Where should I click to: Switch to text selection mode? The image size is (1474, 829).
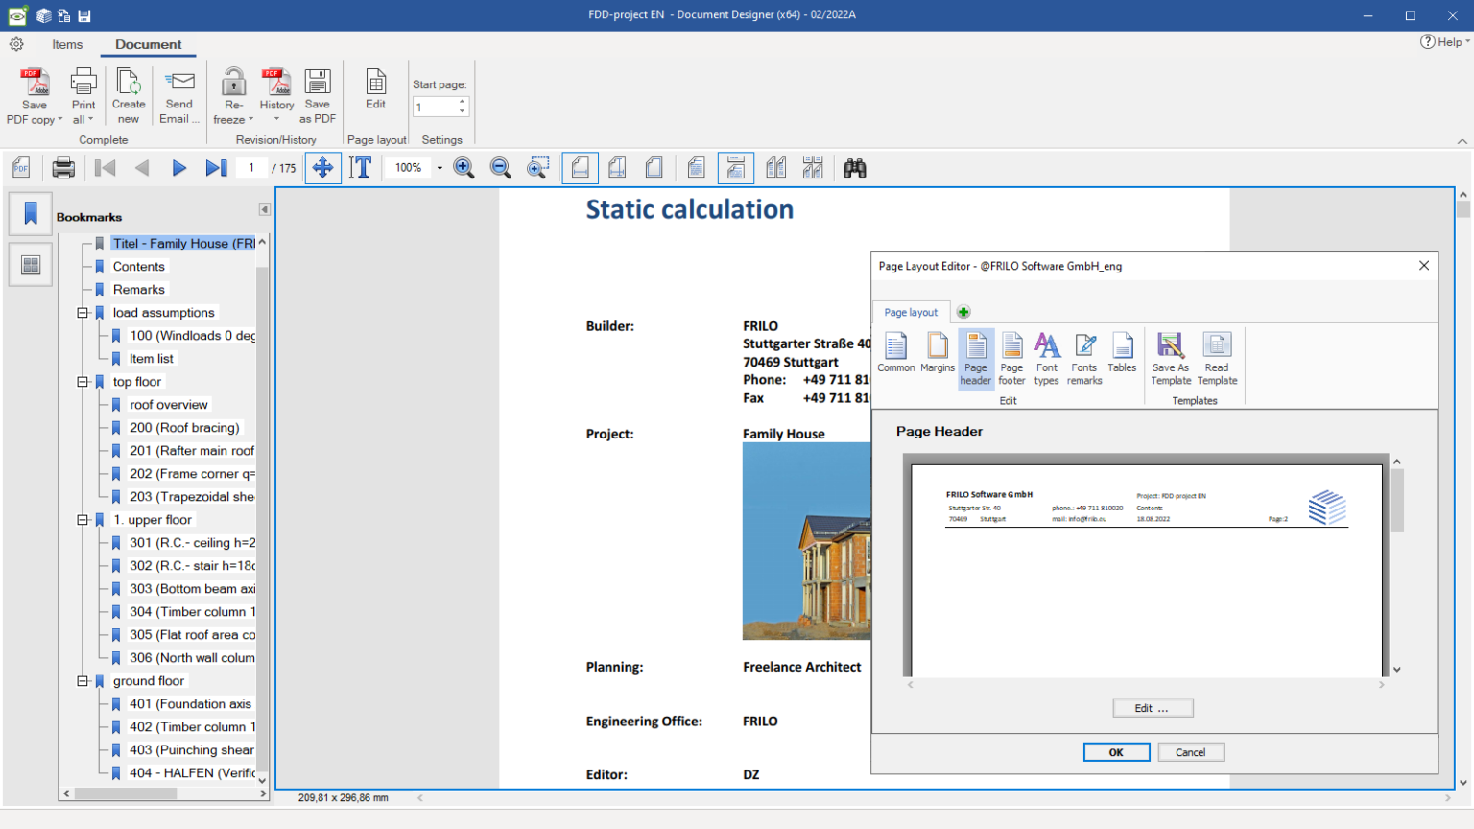point(361,168)
